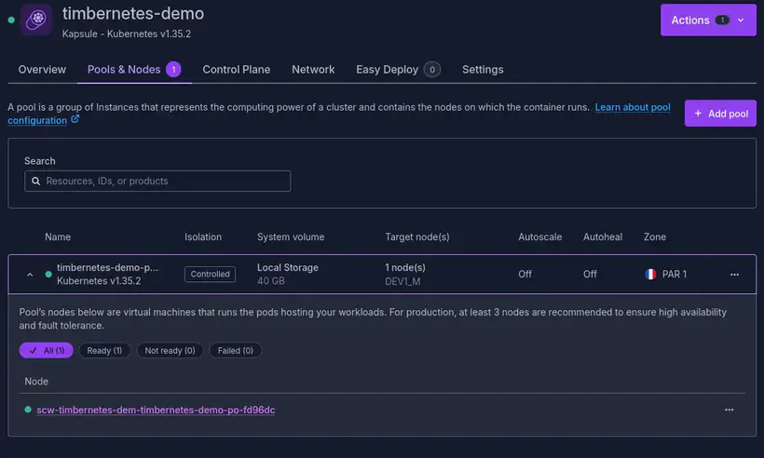
Task: Click the Local Storage volume cell
Action: click(288, 267)
